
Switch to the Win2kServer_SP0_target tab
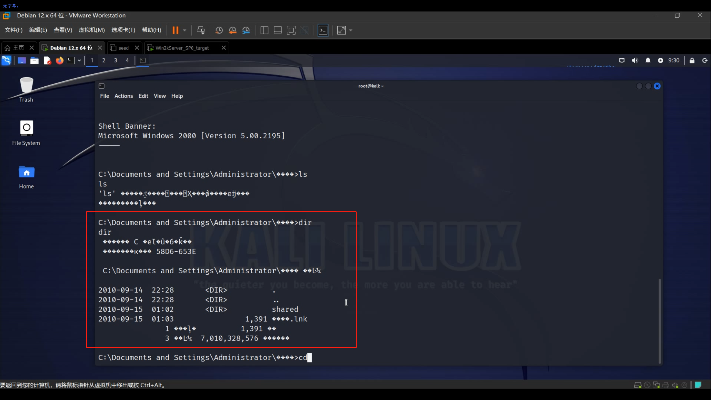click(182, 48)
